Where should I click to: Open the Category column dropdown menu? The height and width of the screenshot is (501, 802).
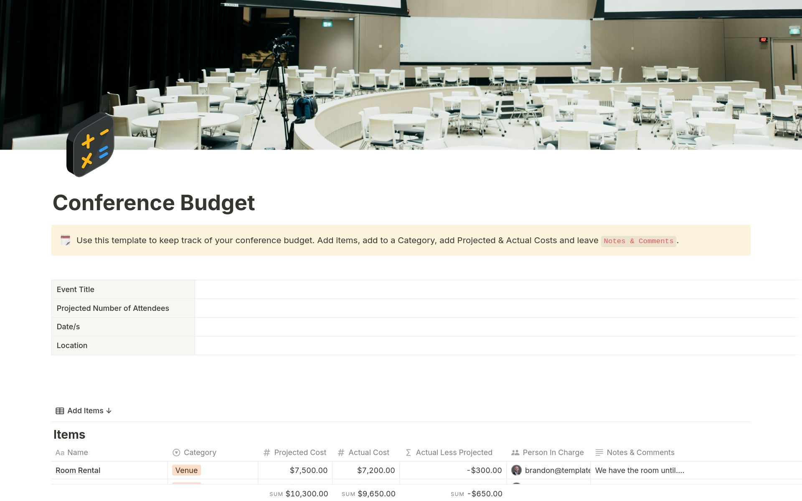click(x=200, y=453)
